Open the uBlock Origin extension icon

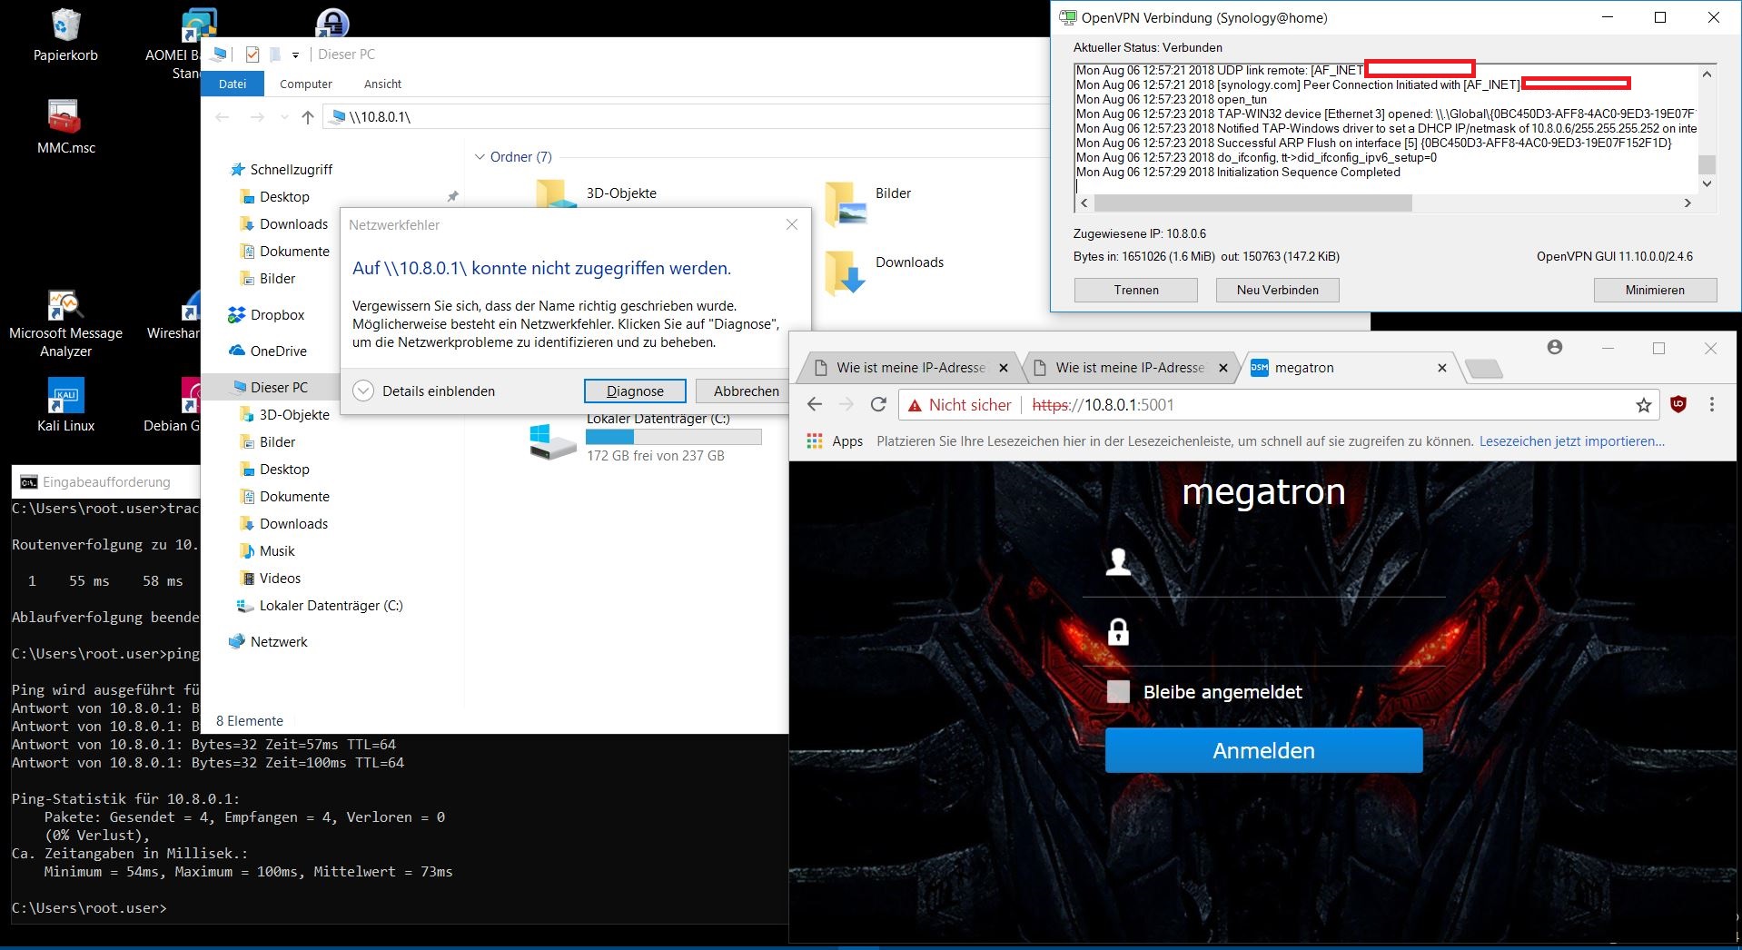pyautogui.click(x=1678, y=405)
